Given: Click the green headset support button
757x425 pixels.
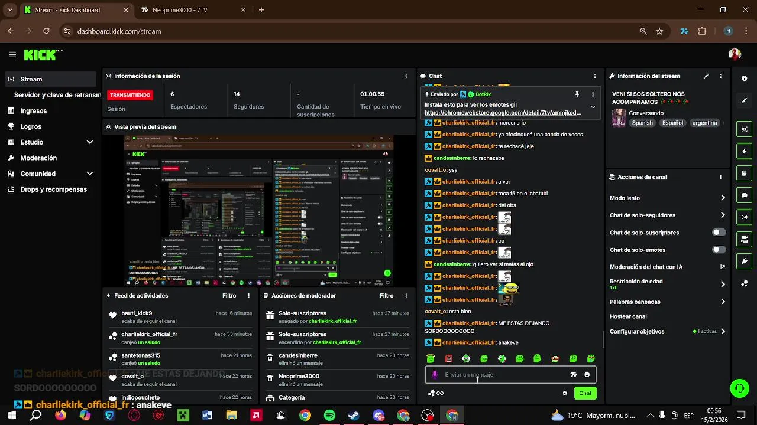Looking at the screenshot, I should pos(739,388).
